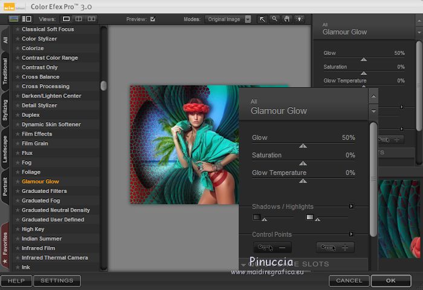Open the Landscape filter tab
The height and width of the screenshot is (290, 423).
[x=5, y=148]
